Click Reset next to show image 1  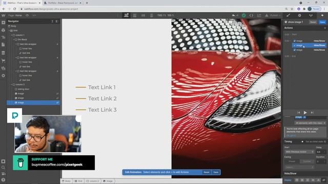313,22
